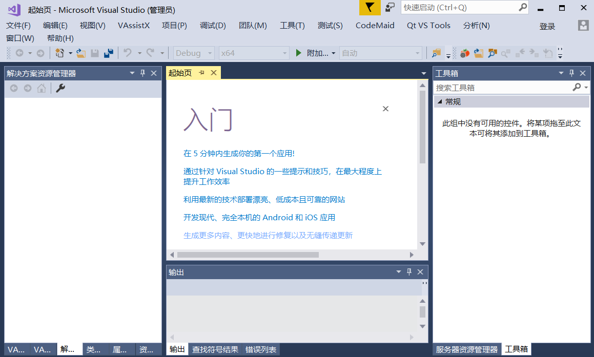Click start page horizontal scrollbar thumb
The image size is (594, 357).
click(x=248, y=255)
